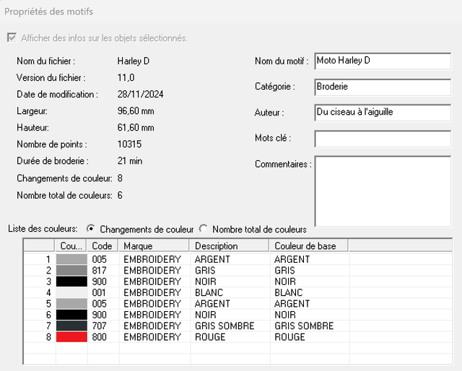Image resolution: width=462 pixels, height=371 pixels.
Task: Click 'BLANC' in Description column
Action: (x=209, y=292)
